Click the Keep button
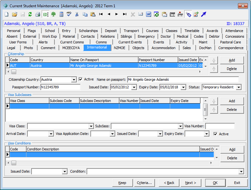 pos(122,183)
